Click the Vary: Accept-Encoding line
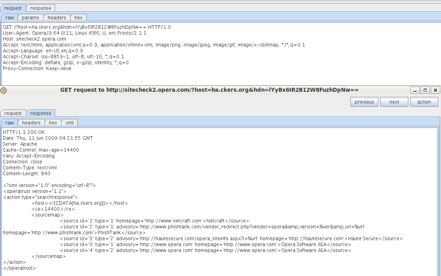This screenshot has width=441, height=276. (29, 156)
